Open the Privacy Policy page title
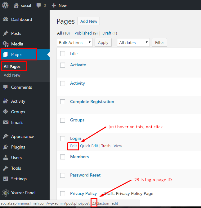Image resolution: width=201 pixels, height=208 pixels. pyautogui.click(x=83, y=193)
